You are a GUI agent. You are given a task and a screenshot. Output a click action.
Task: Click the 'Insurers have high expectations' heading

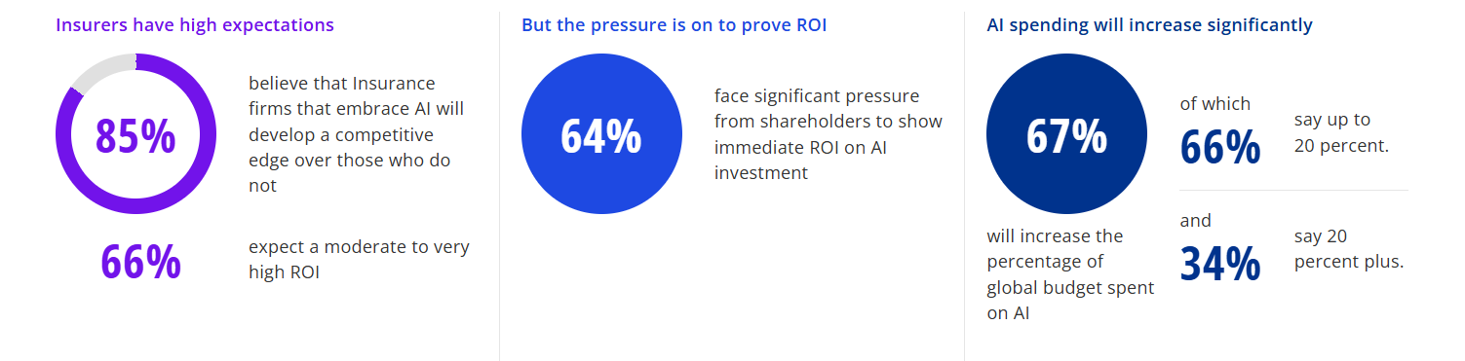pyautogui.click(x=195, y=25)
